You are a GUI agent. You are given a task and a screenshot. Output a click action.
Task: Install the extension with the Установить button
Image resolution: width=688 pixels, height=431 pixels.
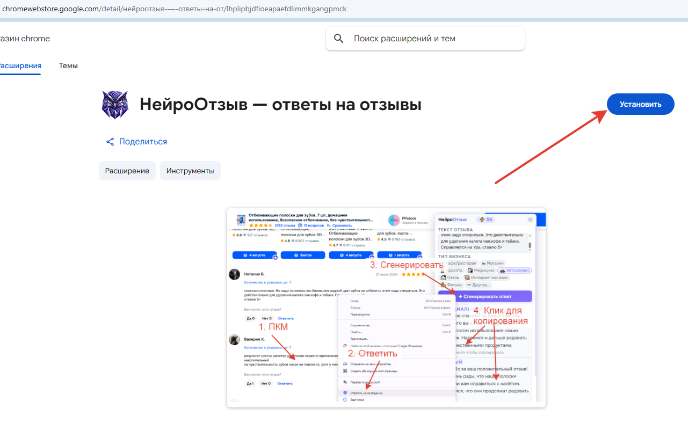point(640,104)
